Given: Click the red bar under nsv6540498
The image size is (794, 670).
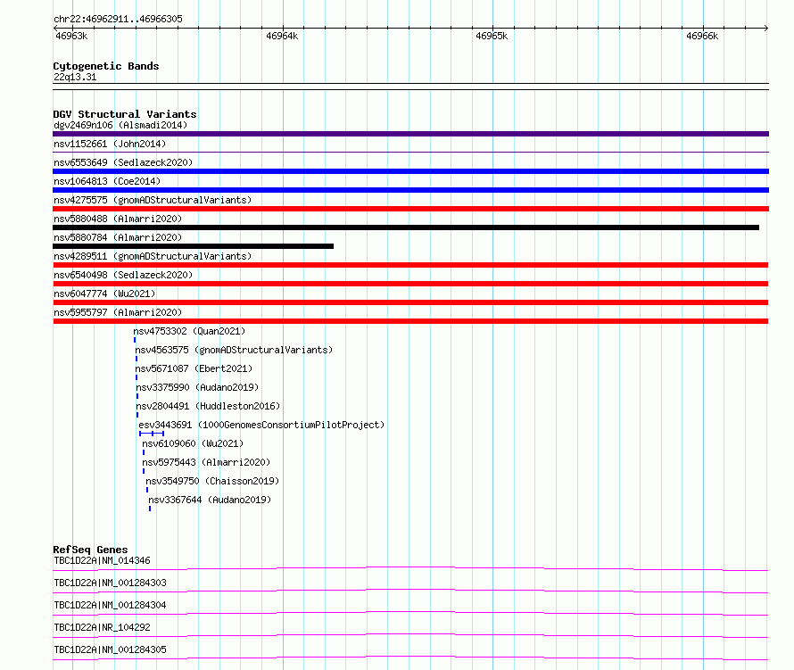Looking at the screenshot, I should 410,284.
